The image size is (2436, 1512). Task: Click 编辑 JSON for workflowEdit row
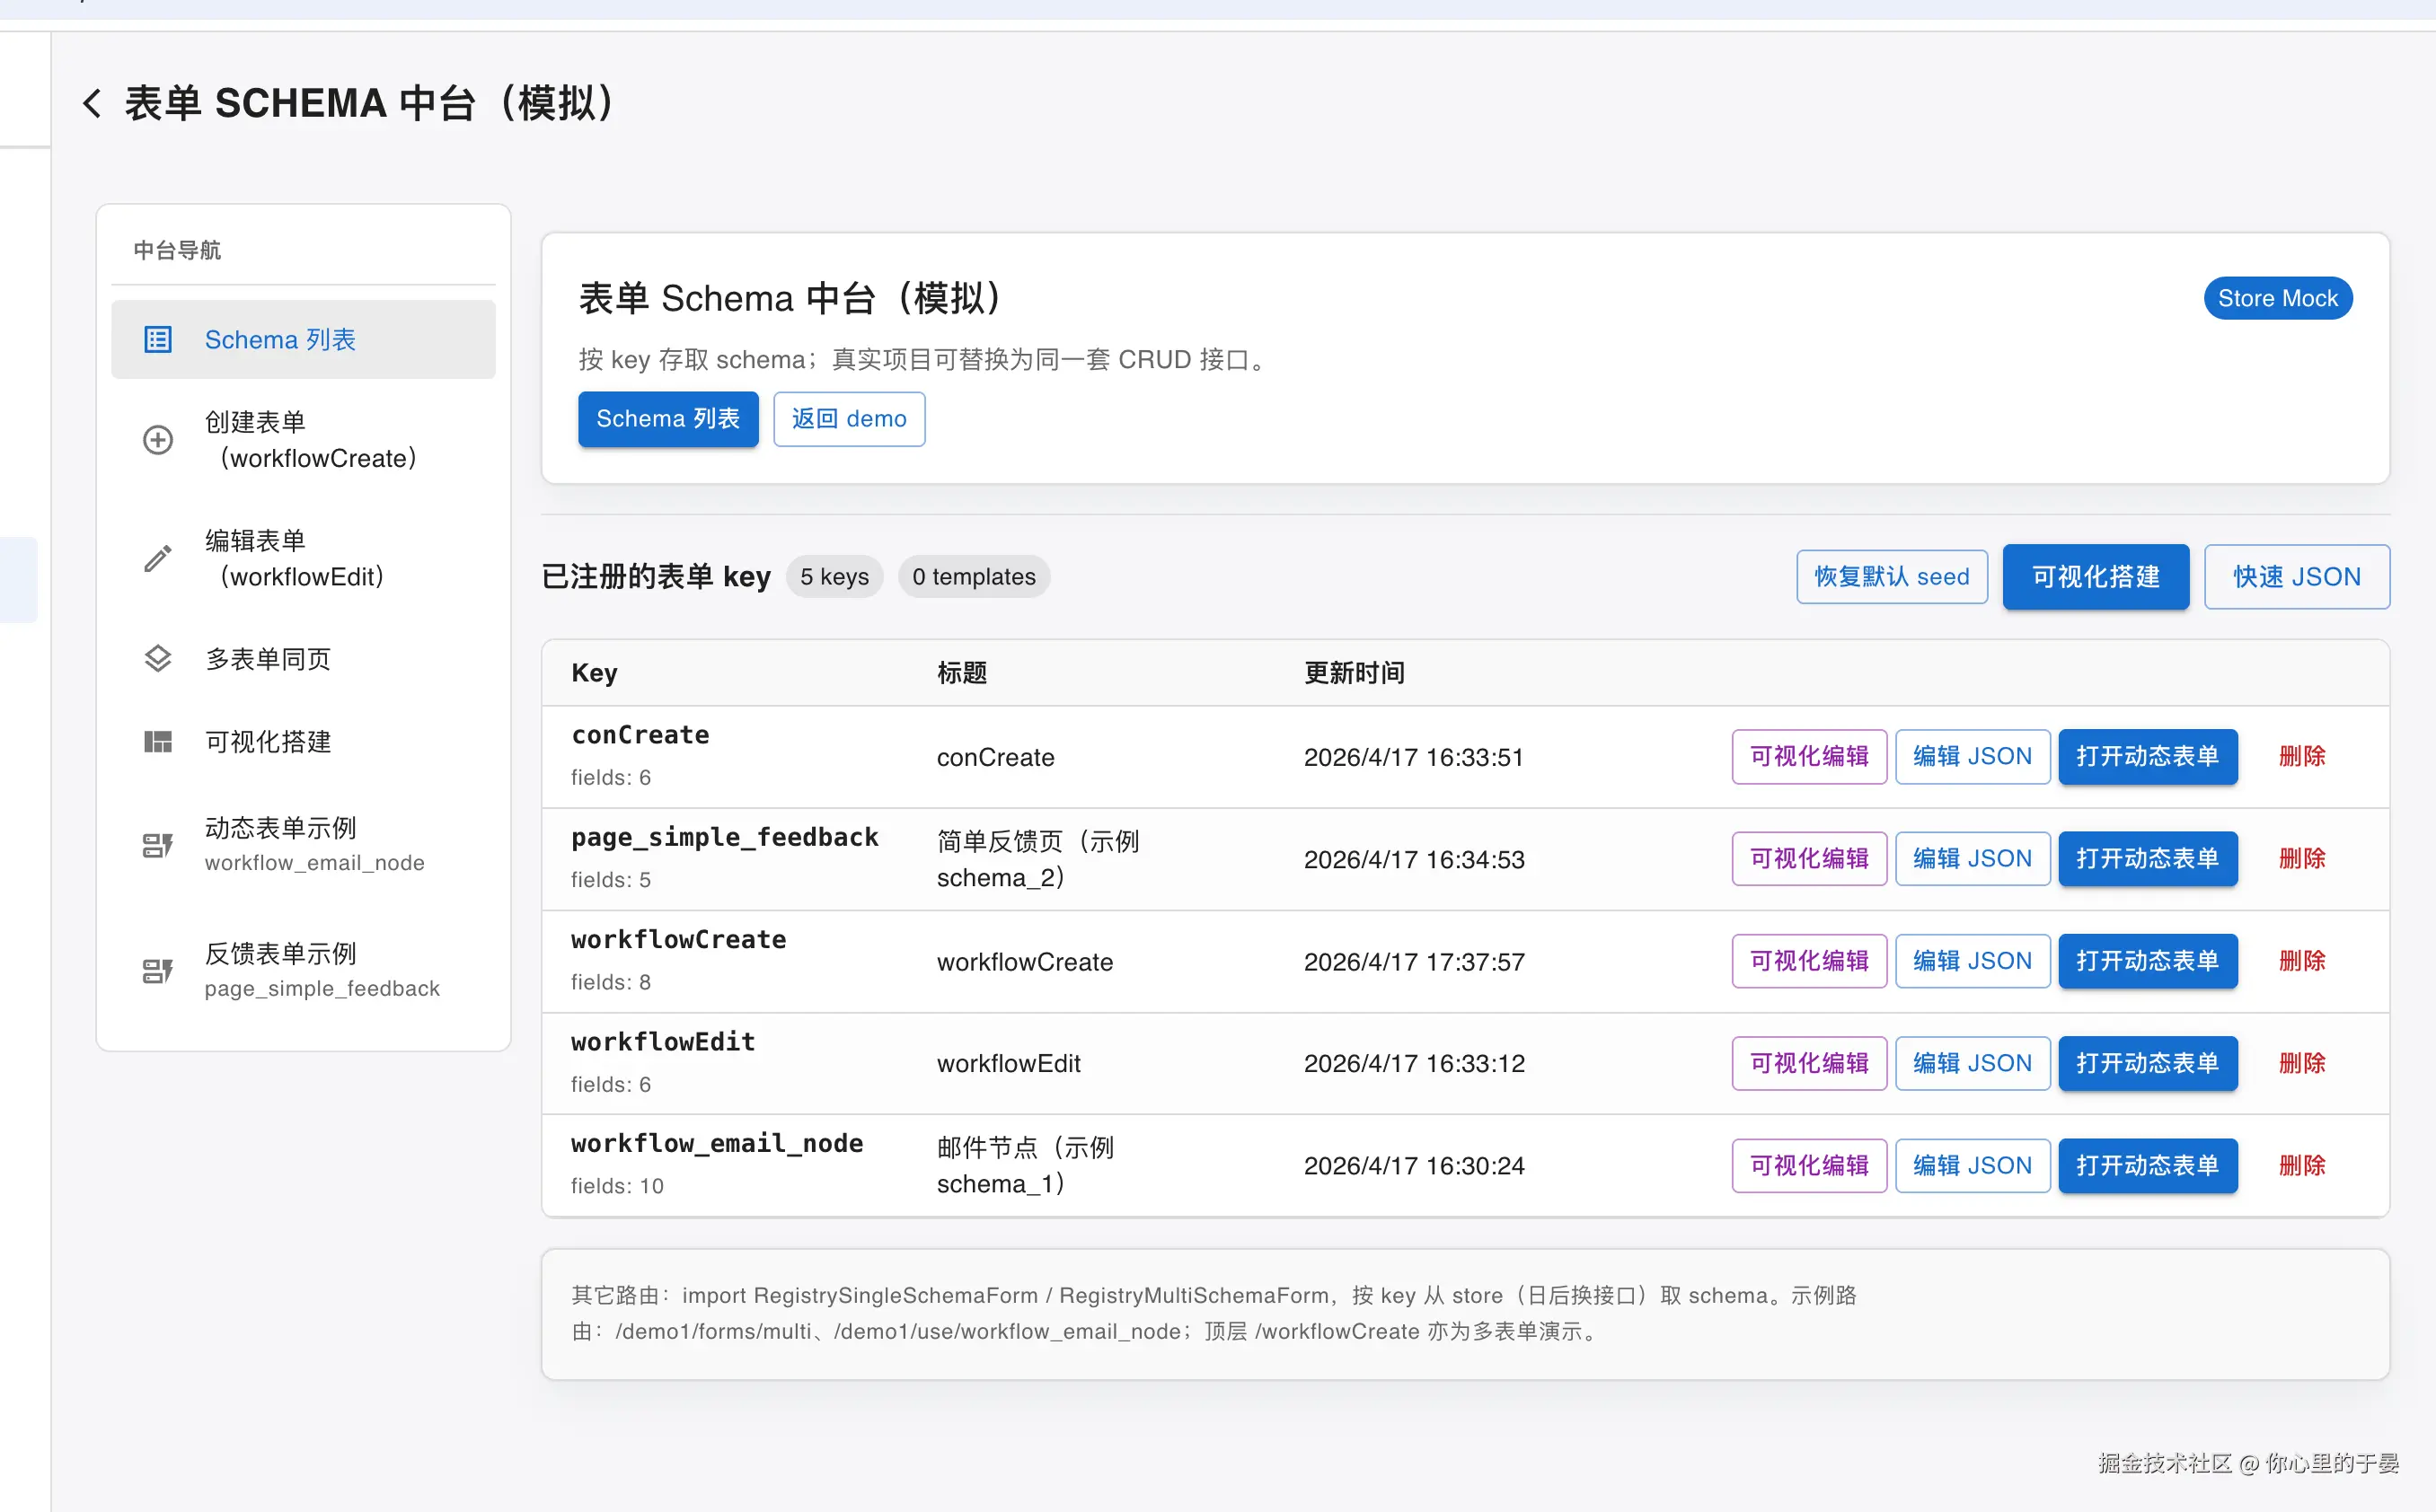pyautogui.click(x=1973, y=1063)
